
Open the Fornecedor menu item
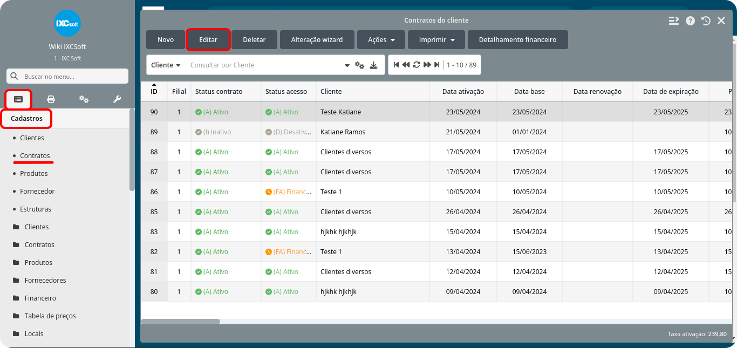pyautogui.click(x=37, y=192)
